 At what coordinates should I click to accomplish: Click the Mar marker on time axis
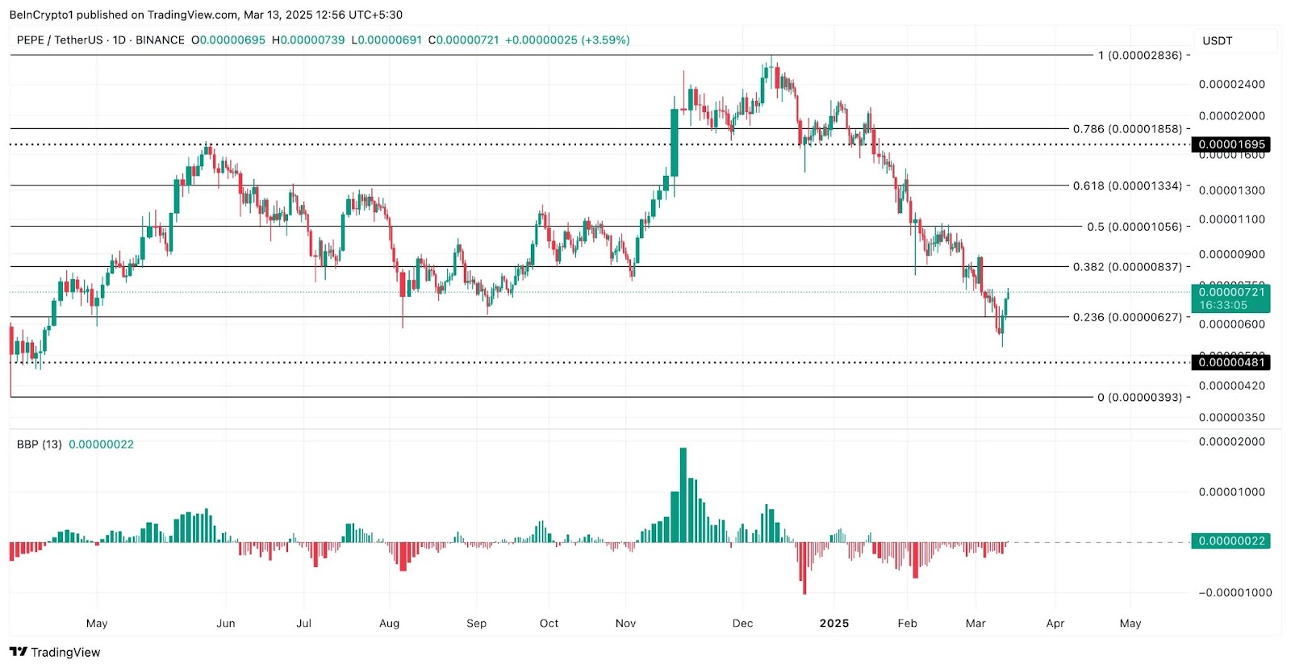[976, 623]
